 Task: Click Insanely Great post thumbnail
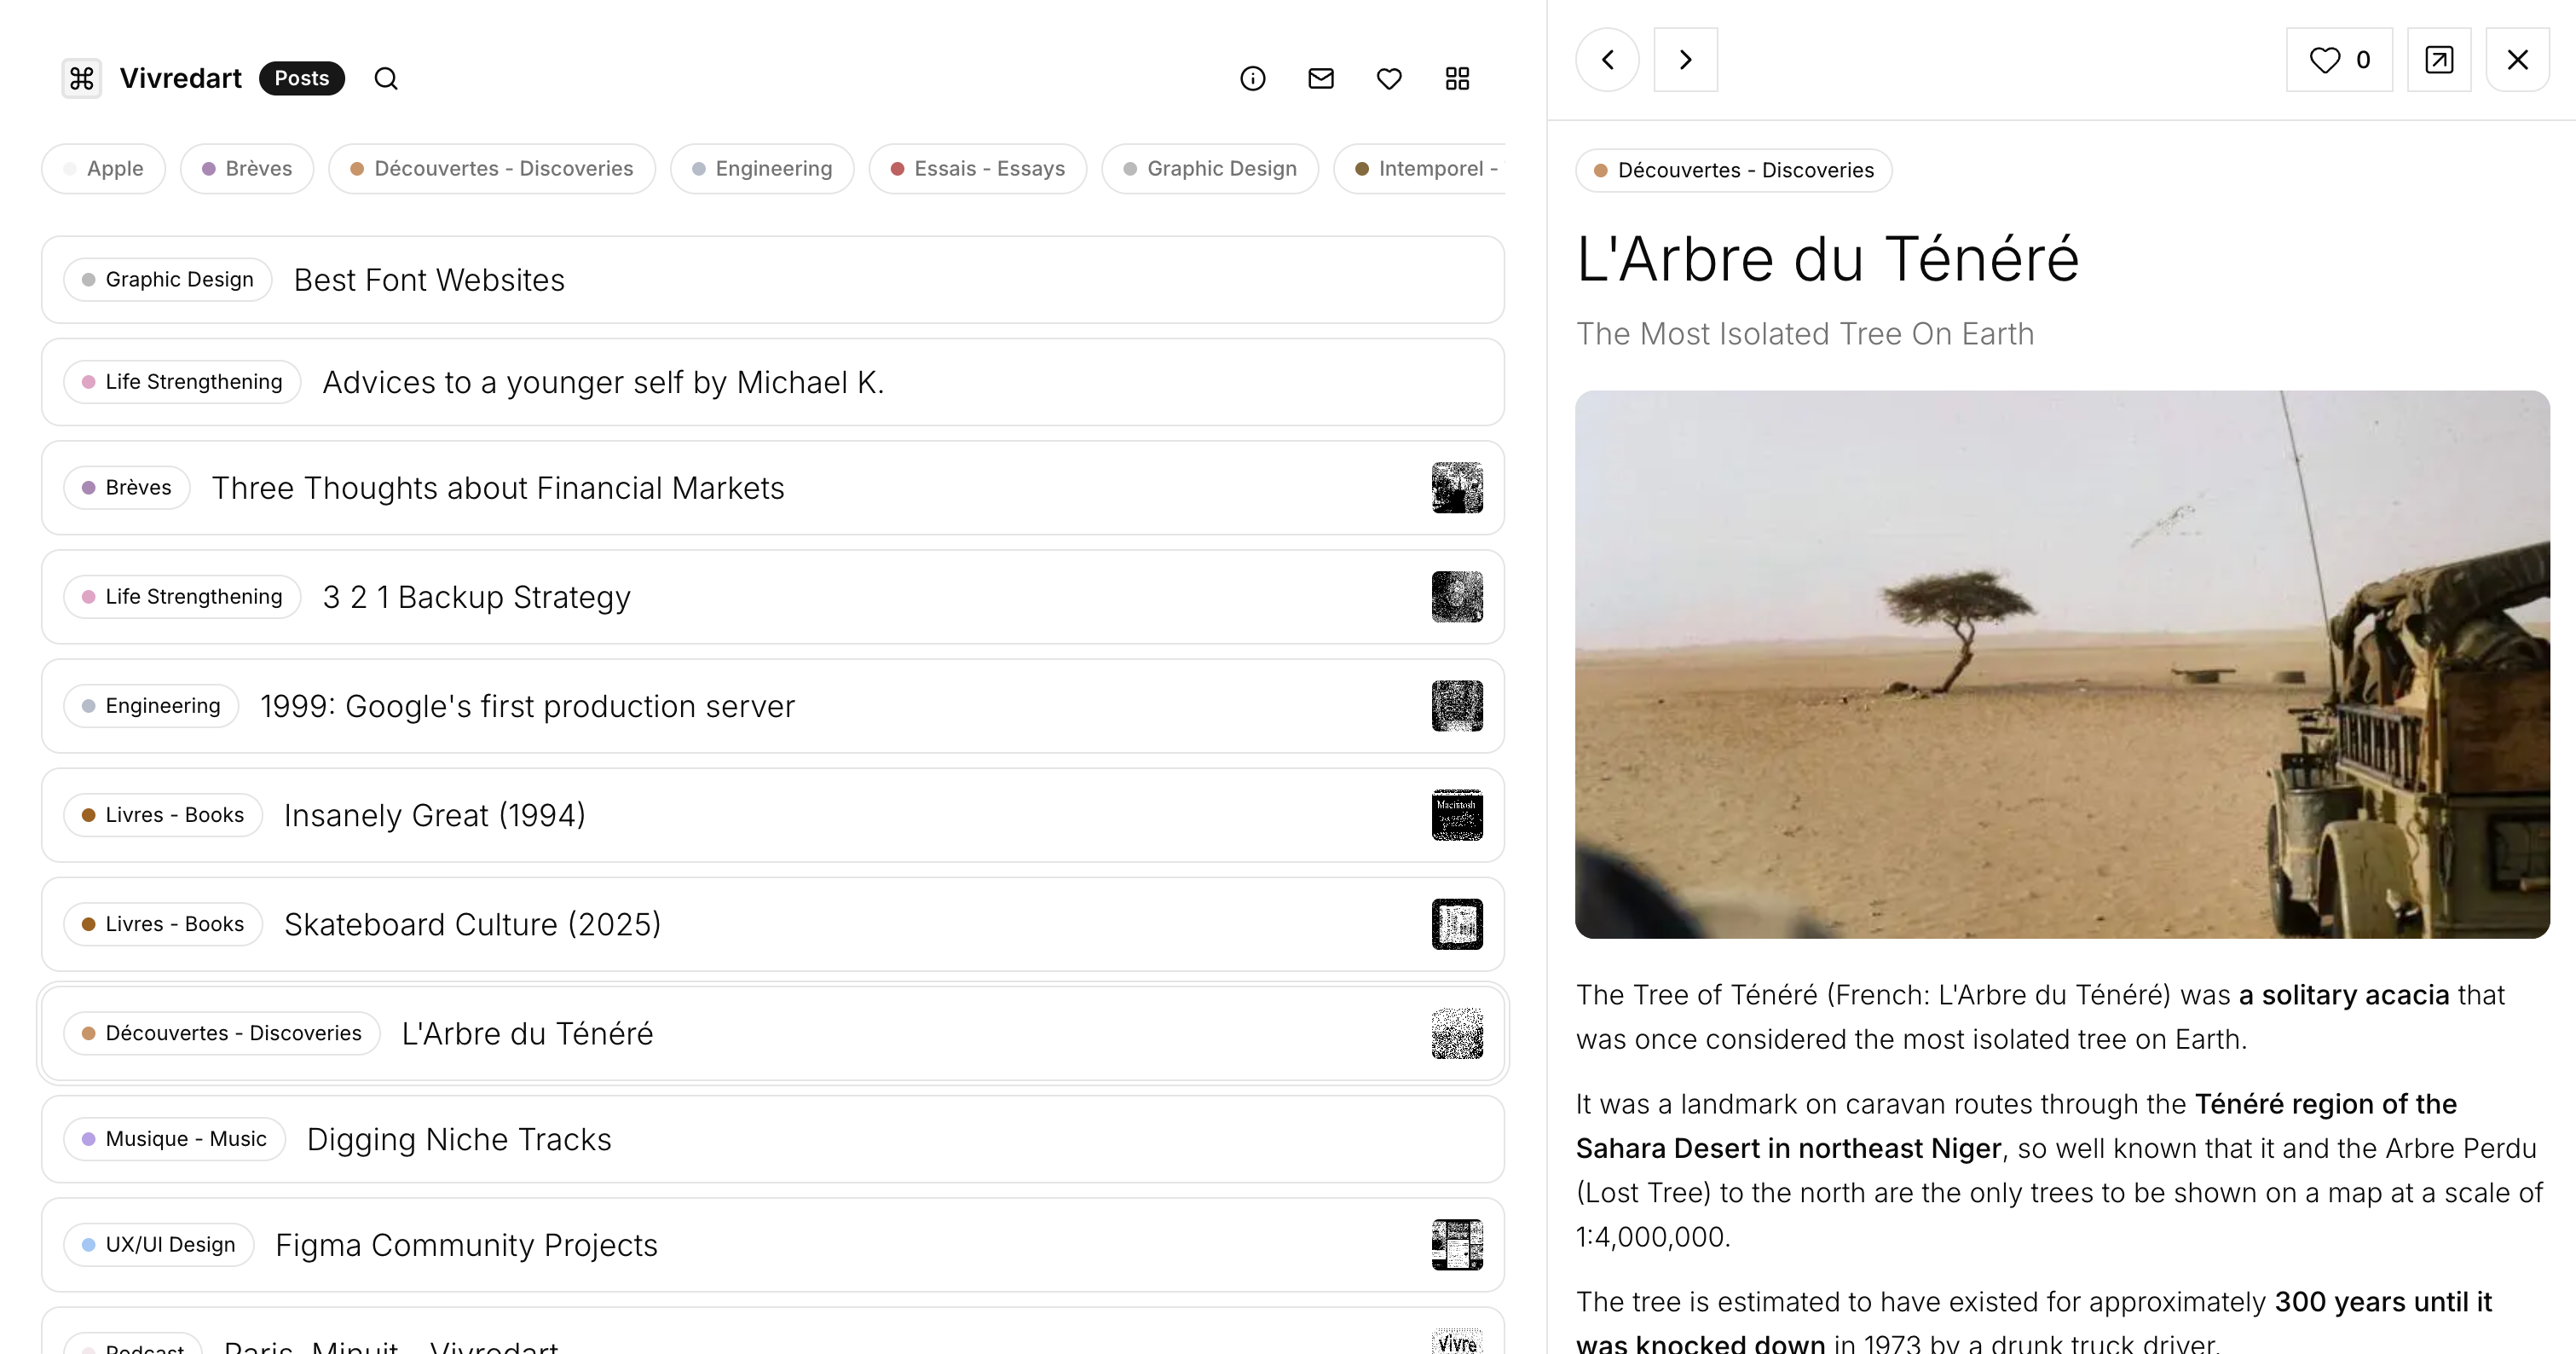(1457, 815)
